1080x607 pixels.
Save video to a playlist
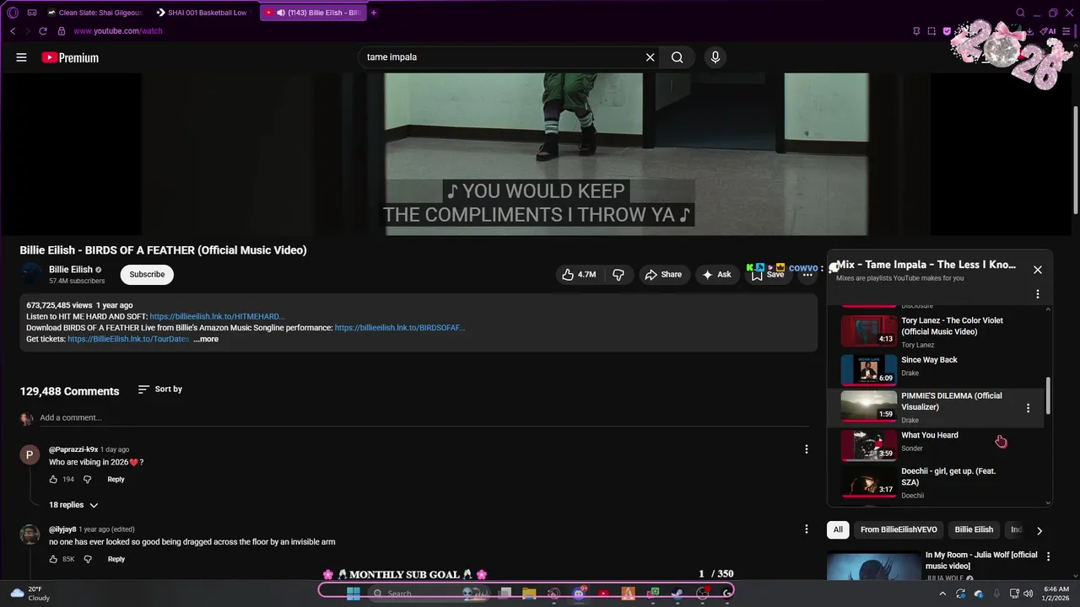point(769,275)
